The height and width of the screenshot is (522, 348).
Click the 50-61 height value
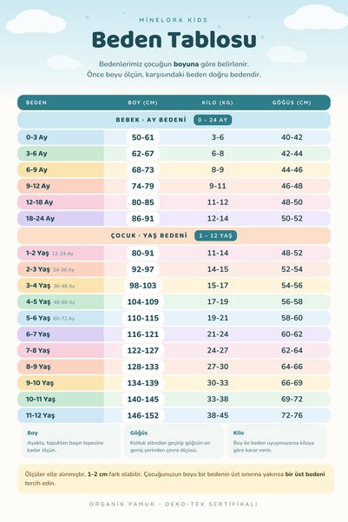click(x=142, y=137)
